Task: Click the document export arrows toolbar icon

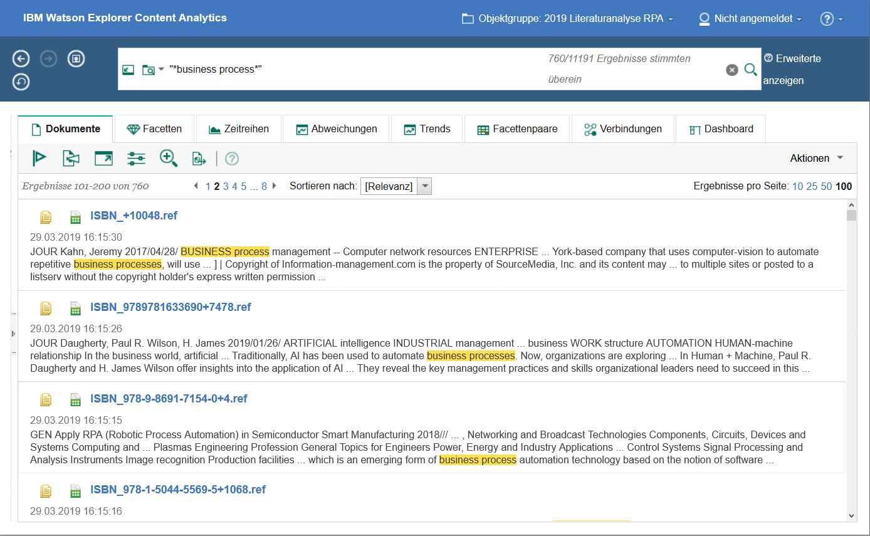Action: 71,158
